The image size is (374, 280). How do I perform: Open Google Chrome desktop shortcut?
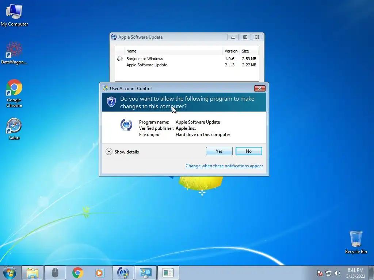[x=14, y=93]
